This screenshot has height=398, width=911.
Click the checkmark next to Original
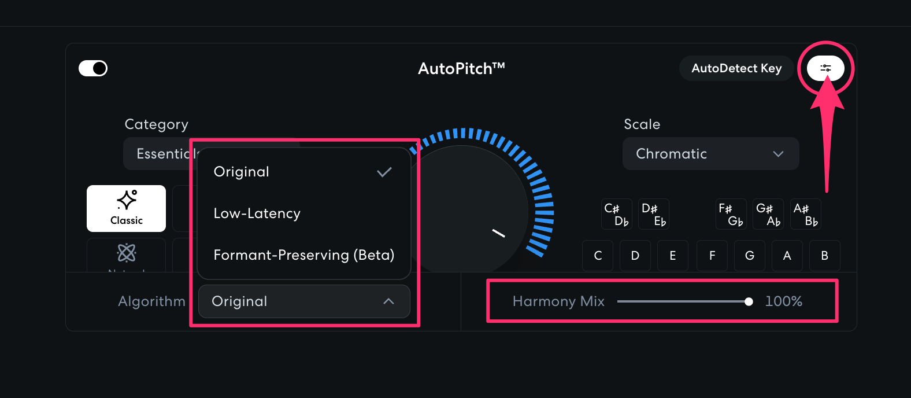coord(384,171)
